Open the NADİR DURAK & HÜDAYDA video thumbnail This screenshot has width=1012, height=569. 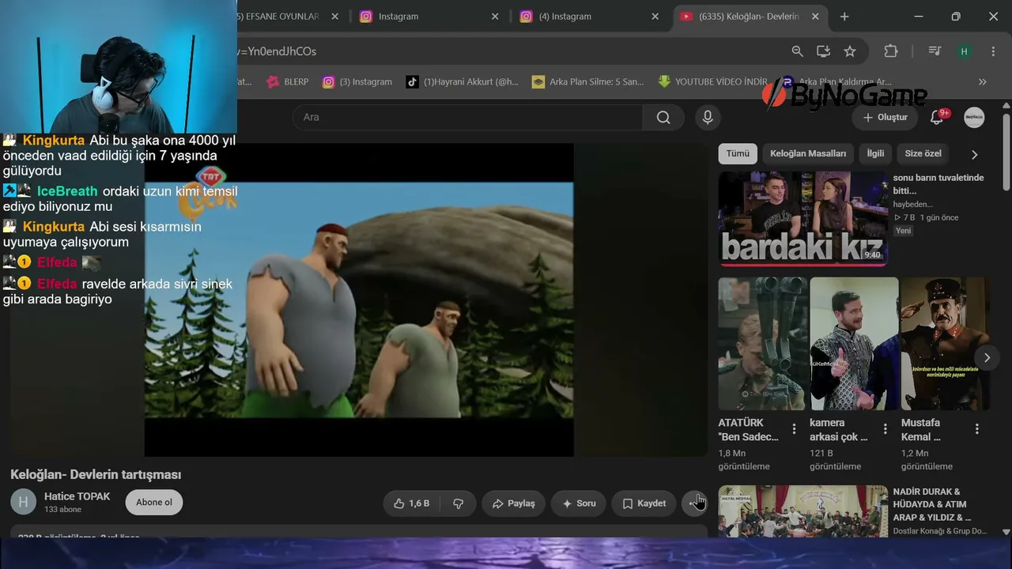(x=802, y=511)
